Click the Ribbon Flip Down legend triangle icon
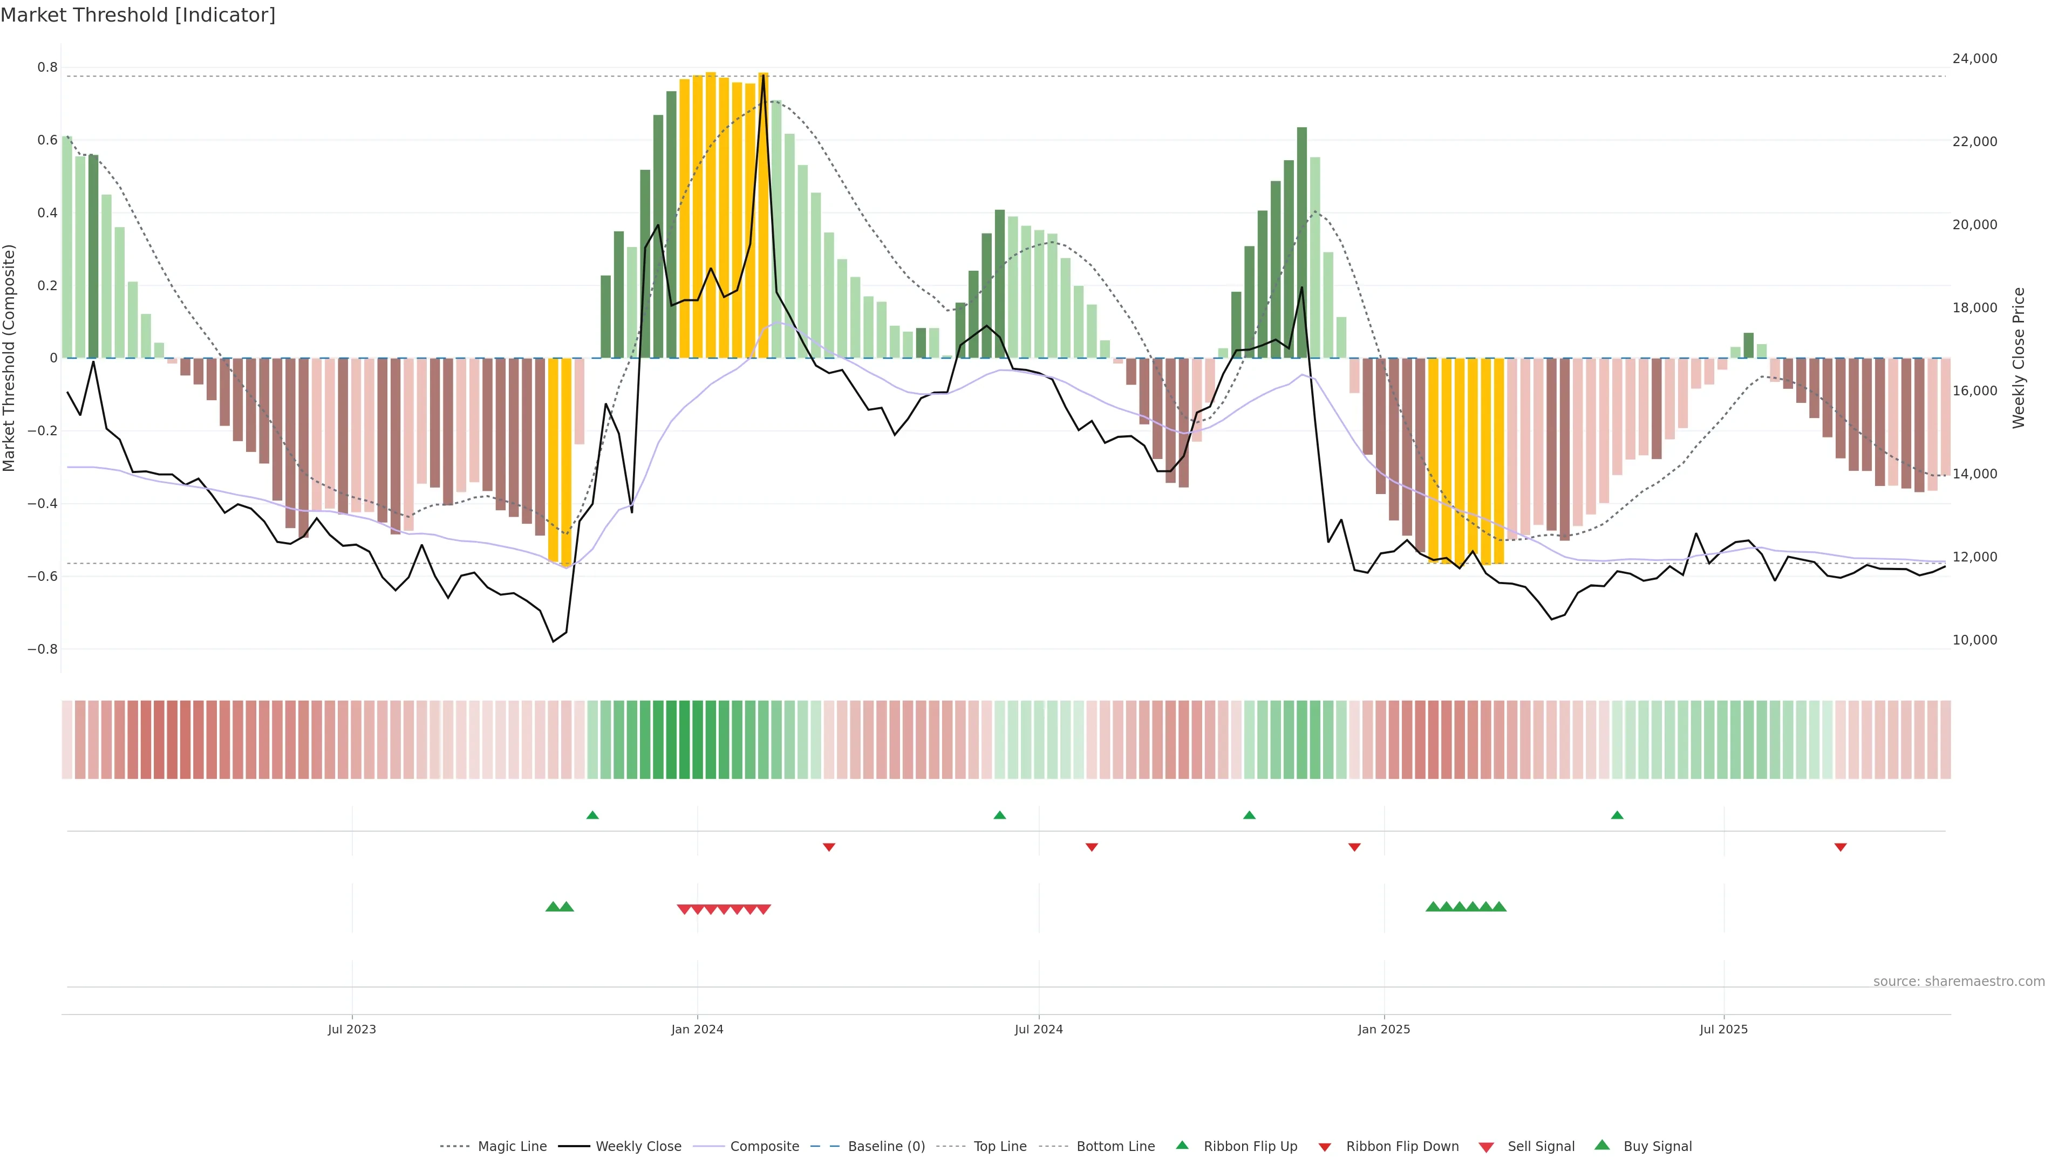 tap(1325, 1147)
